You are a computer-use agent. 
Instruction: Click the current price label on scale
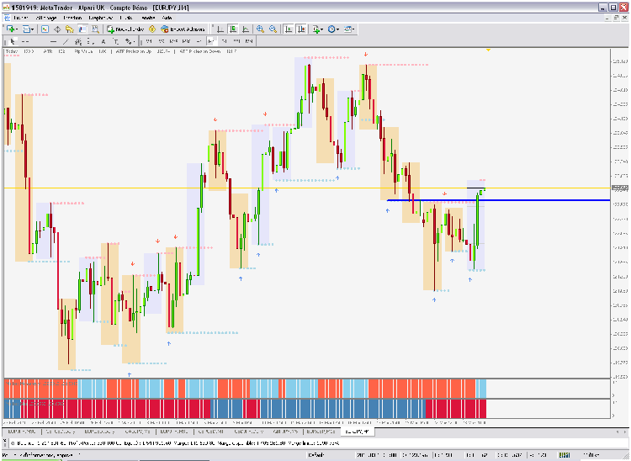point(620,188)
